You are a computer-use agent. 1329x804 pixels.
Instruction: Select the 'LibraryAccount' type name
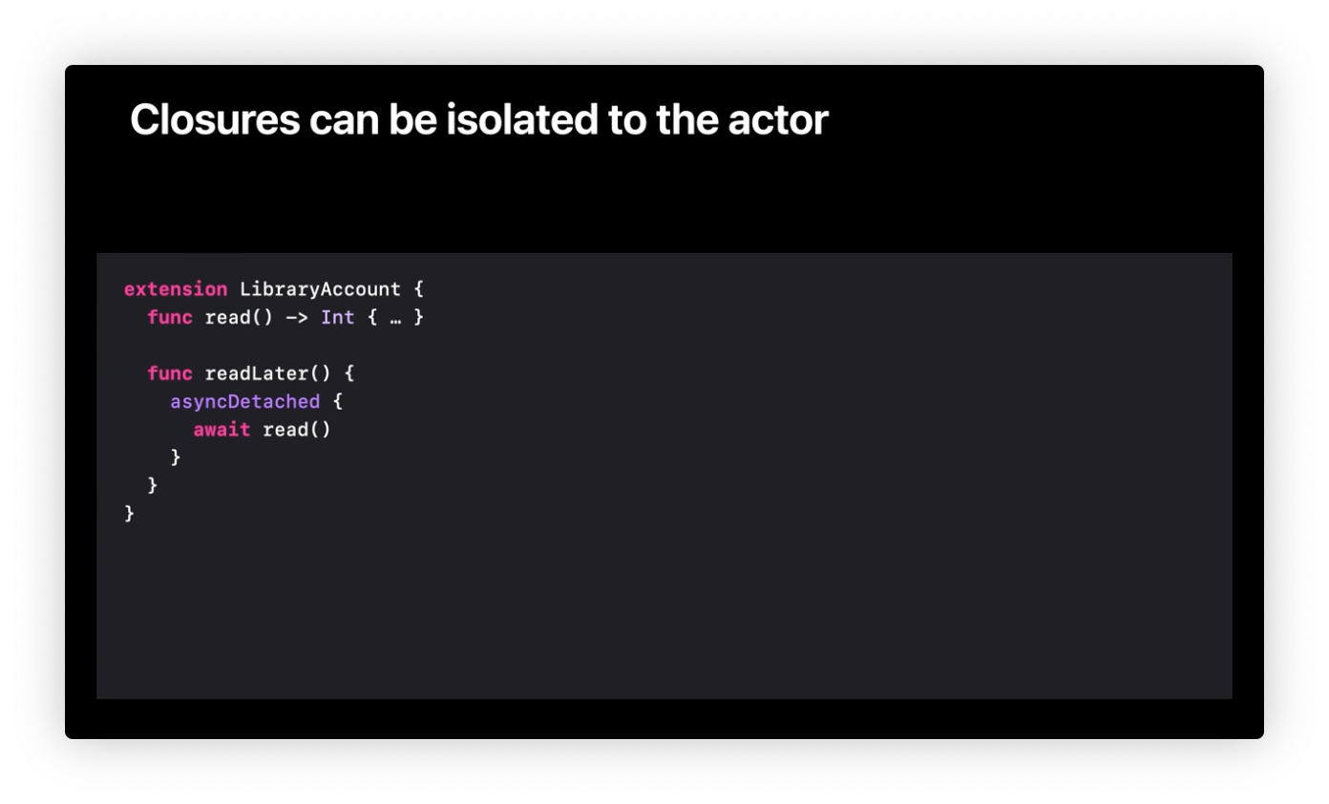tap(320, 288)
